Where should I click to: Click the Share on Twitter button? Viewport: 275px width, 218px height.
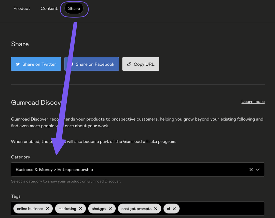36,64
